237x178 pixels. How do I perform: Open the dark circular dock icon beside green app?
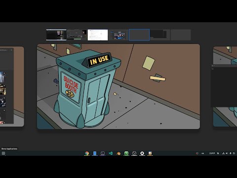click(x=134, y=153)
